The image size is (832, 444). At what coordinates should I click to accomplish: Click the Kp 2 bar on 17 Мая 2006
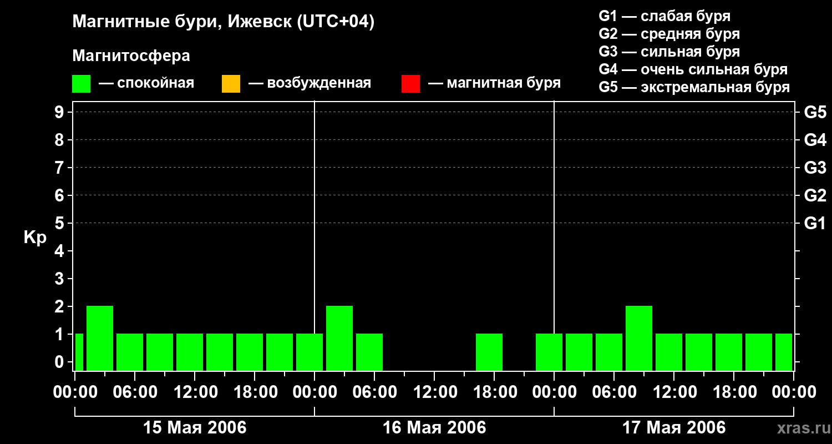tap(639, 338)
